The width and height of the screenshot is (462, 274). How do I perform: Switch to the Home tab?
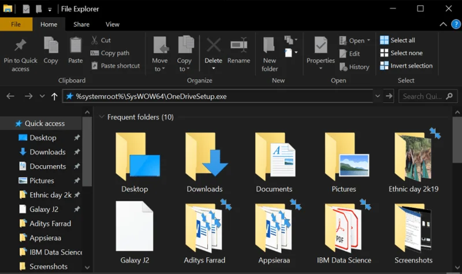tap(49, 24)
